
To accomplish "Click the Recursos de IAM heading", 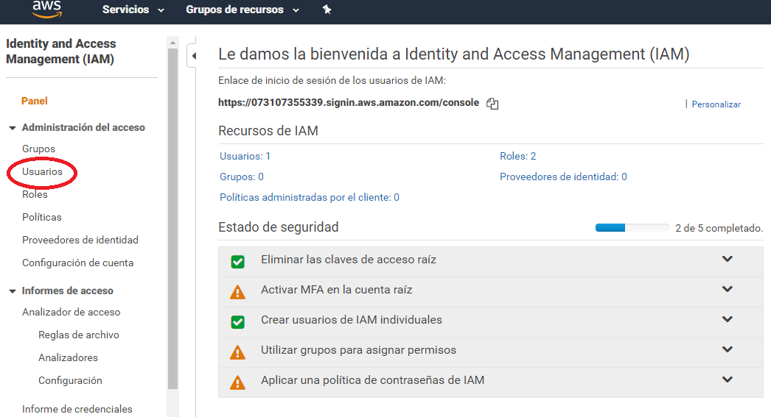I will click(268, 131).
